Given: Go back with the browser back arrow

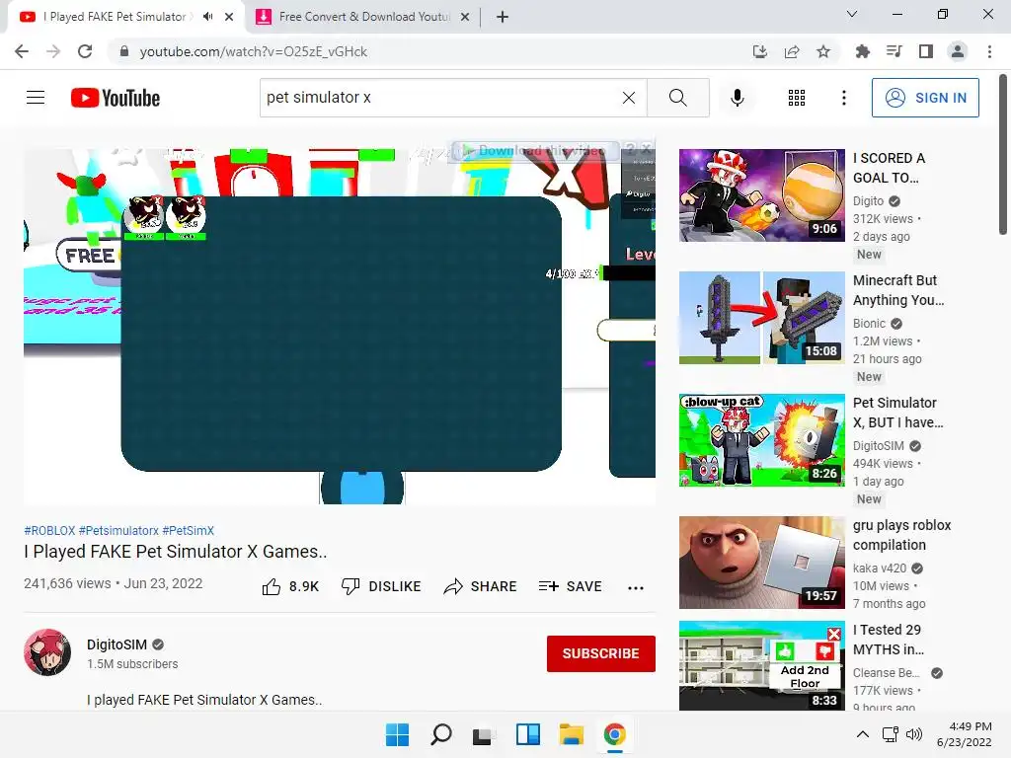Looking at the screenshot, I should [22, 51].
